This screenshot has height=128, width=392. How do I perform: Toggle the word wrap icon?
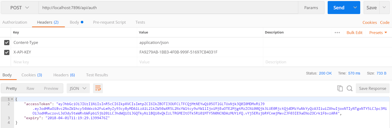click(98, 89)
